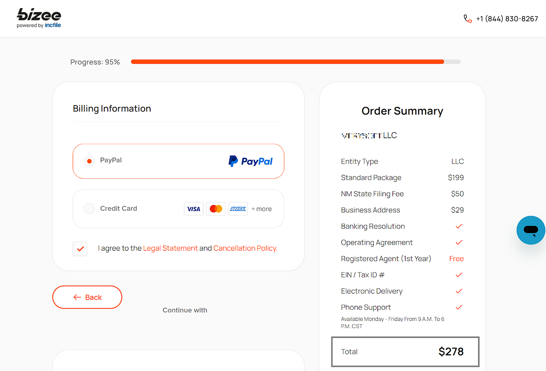Image resolution: width=546 pixels, height=371 pixels.
Task: Open the chat bubble widget
Action: (531, 230)
